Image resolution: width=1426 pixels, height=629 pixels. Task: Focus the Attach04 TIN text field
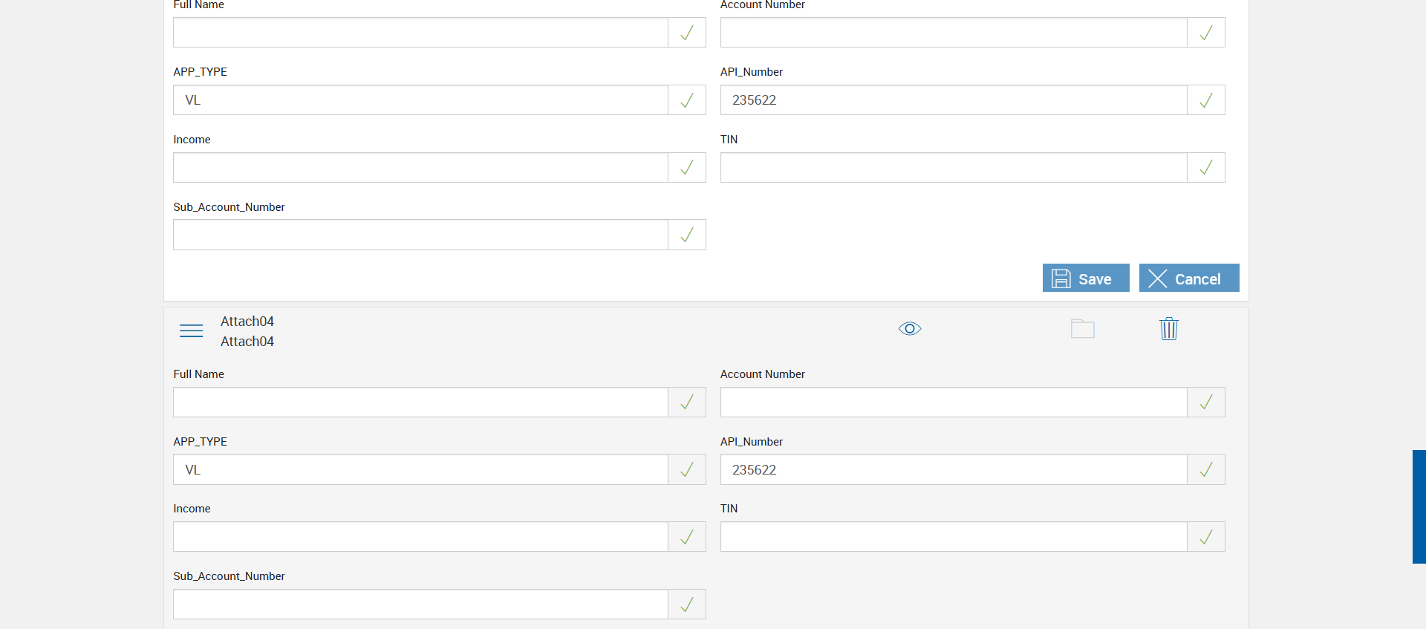point(953,537)
